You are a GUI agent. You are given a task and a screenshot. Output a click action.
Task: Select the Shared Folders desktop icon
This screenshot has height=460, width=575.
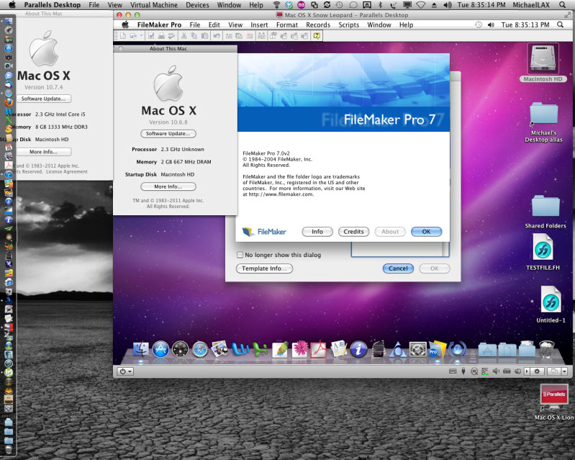[545, 212]
